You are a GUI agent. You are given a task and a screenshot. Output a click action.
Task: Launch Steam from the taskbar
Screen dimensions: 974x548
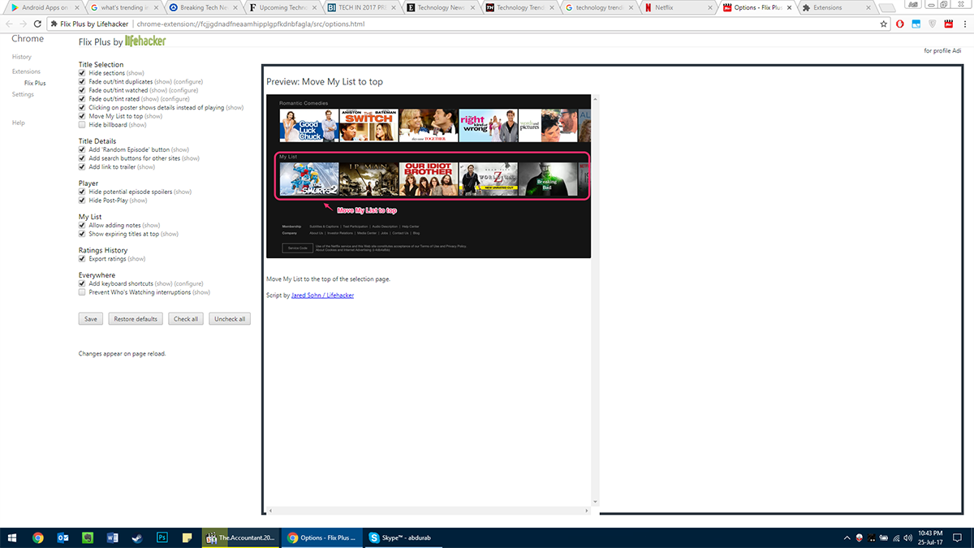point(136,537)
